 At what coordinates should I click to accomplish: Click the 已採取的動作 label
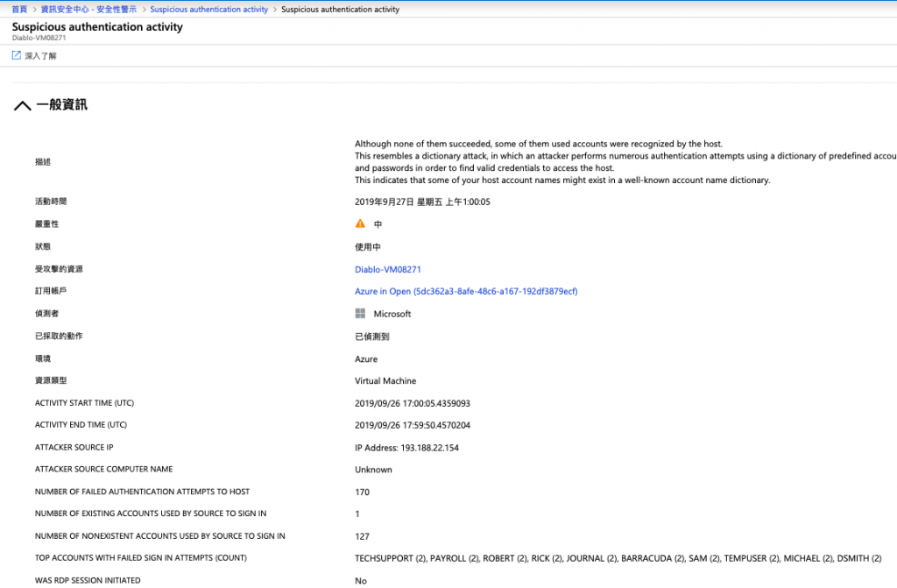tap(59, 337)
